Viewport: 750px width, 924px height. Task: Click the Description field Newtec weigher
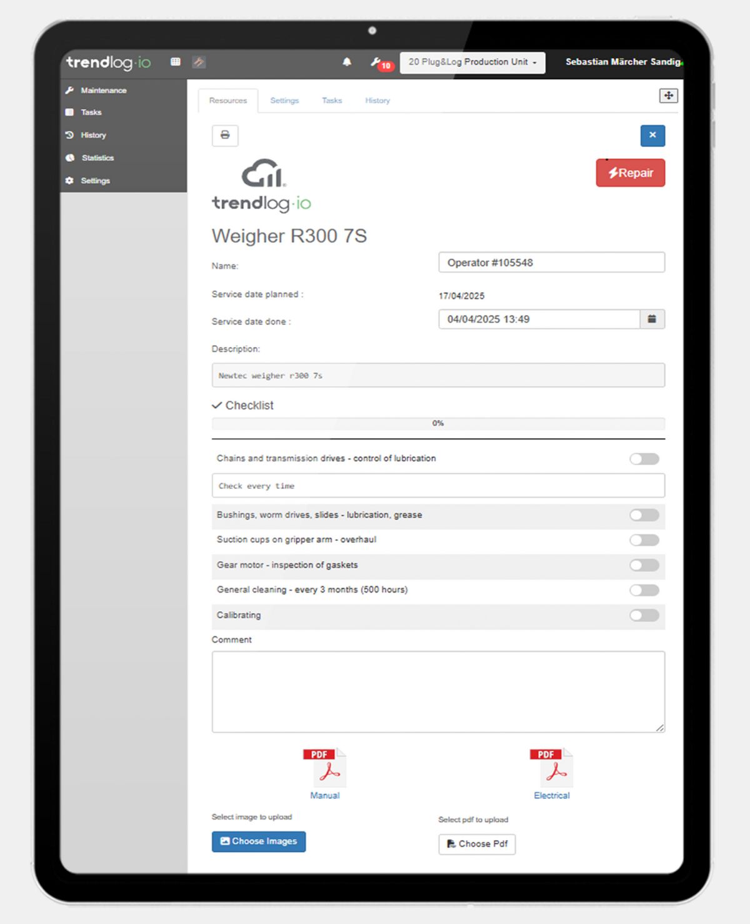pyautogui.click(x=438, y=375)
